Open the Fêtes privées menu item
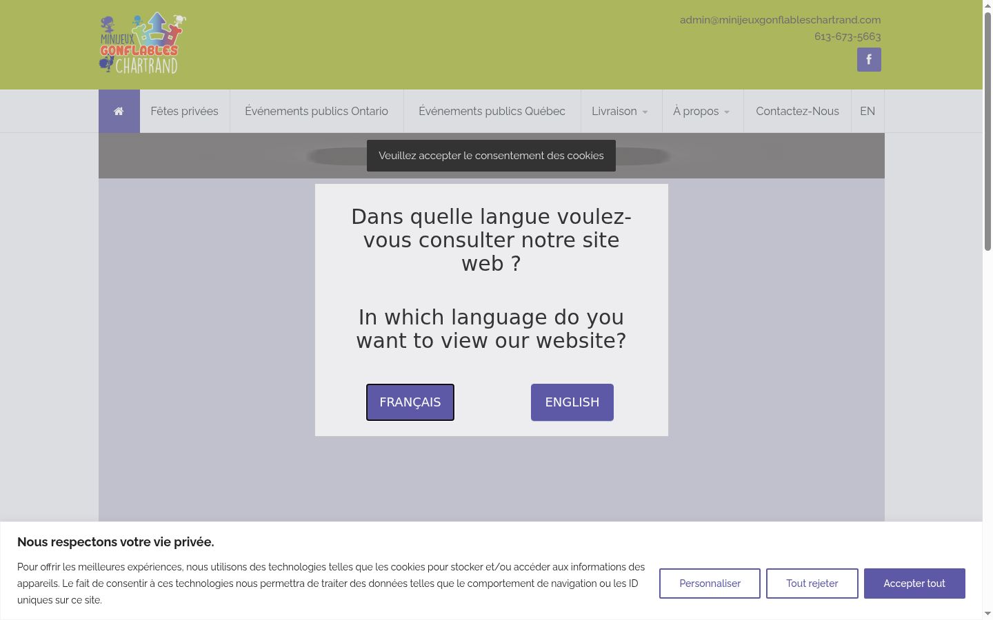Viewport: 993px width, 620px height. pyautogui.click(x=184, y=111)
